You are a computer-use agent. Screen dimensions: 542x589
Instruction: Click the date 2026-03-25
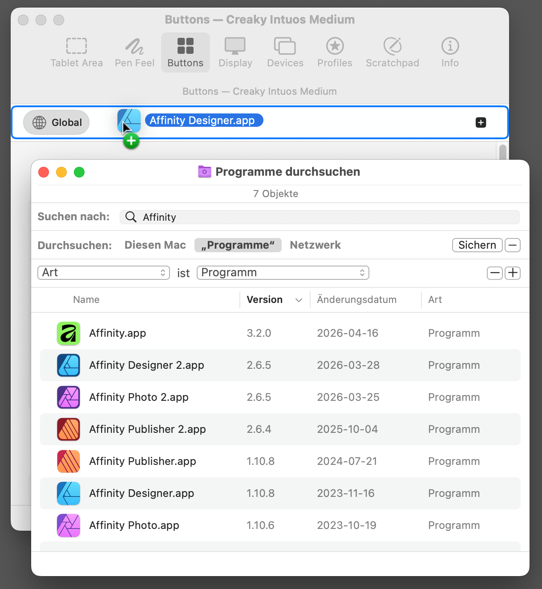click(x=348, y=397)
